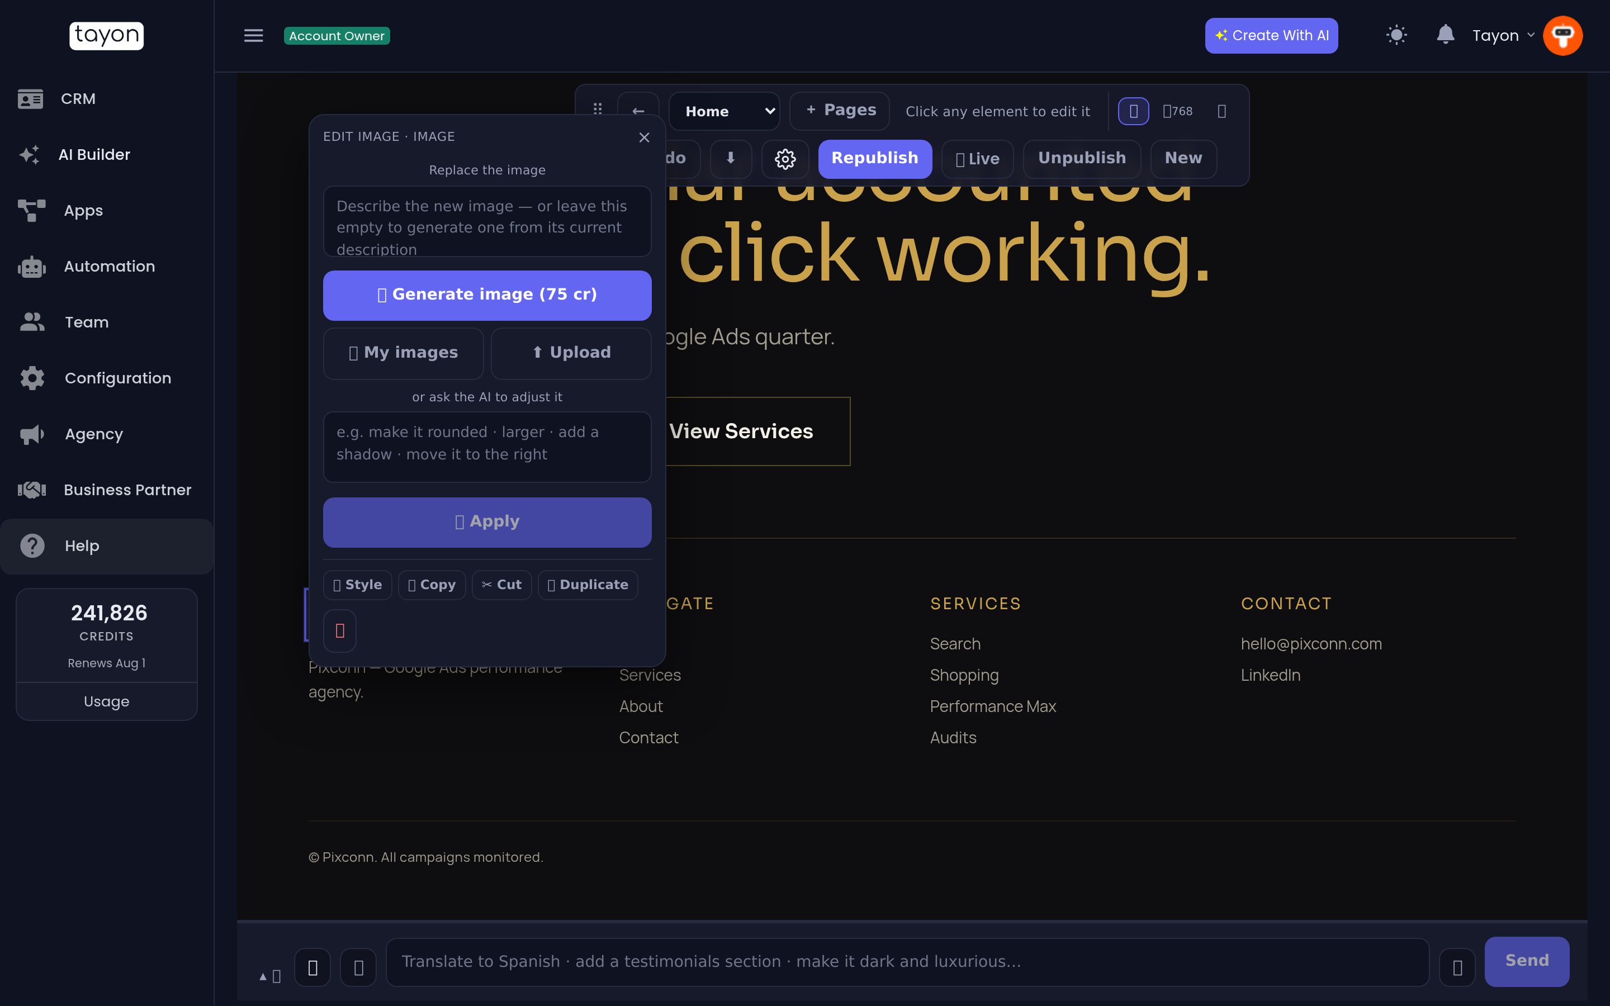Grab the editor toolbar drag handle
Viewport: 1610px width, 1006px height.
(598, 109)
